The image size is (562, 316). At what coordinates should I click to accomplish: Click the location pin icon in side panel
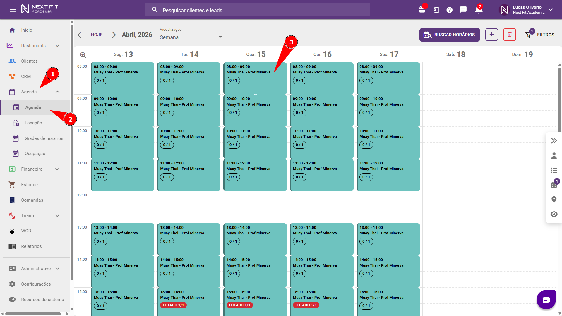click(554, 200)
